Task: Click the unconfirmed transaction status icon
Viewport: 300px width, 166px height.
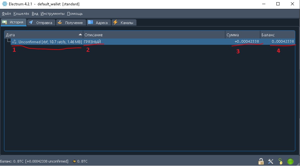Action: pos(14,42)
